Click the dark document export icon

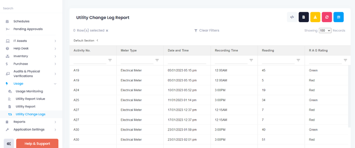(304, 17)
